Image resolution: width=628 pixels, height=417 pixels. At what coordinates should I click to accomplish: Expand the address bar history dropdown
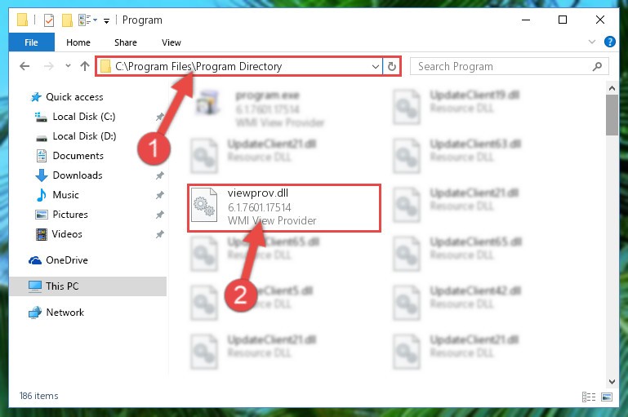376,66
